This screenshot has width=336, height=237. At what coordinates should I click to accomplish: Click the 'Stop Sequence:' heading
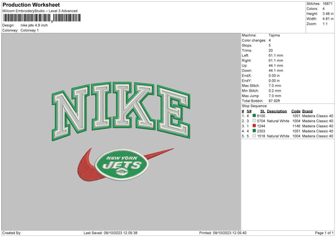tap(255, 106)
